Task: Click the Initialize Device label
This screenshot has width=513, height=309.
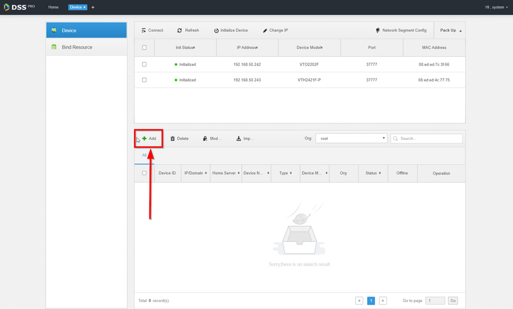Action: pos(234,30)
